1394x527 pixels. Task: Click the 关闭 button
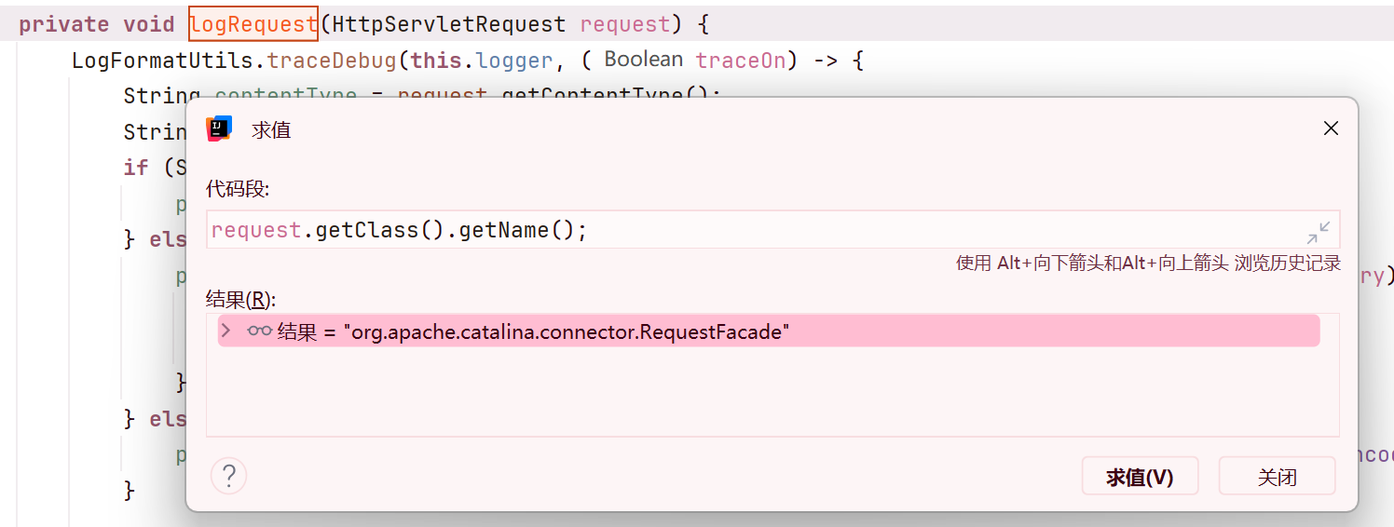pyautogui.click(x=1277, y=477)
